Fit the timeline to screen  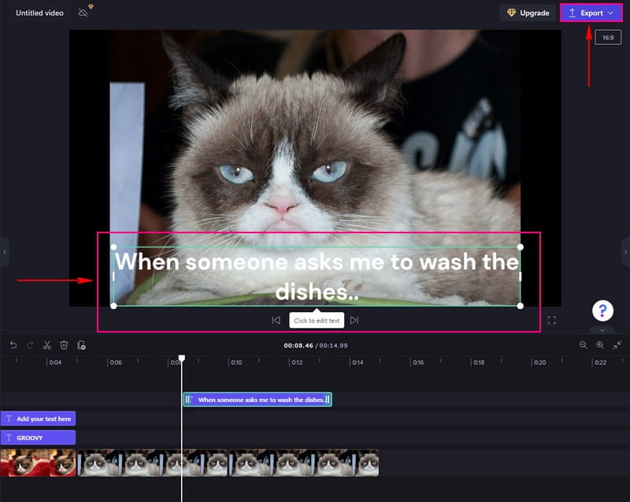coord(617,344)
